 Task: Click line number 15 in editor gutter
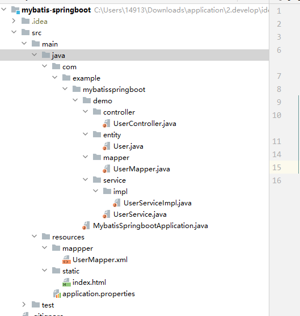(x=277, y=167)
